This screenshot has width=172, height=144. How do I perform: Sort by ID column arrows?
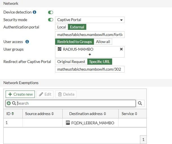click(x=13, y=114)
